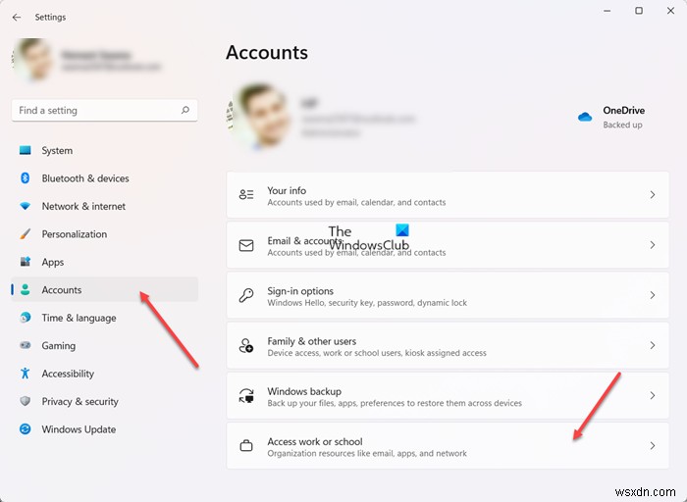Click the back arrow icon in Settings

click(17, 17)
